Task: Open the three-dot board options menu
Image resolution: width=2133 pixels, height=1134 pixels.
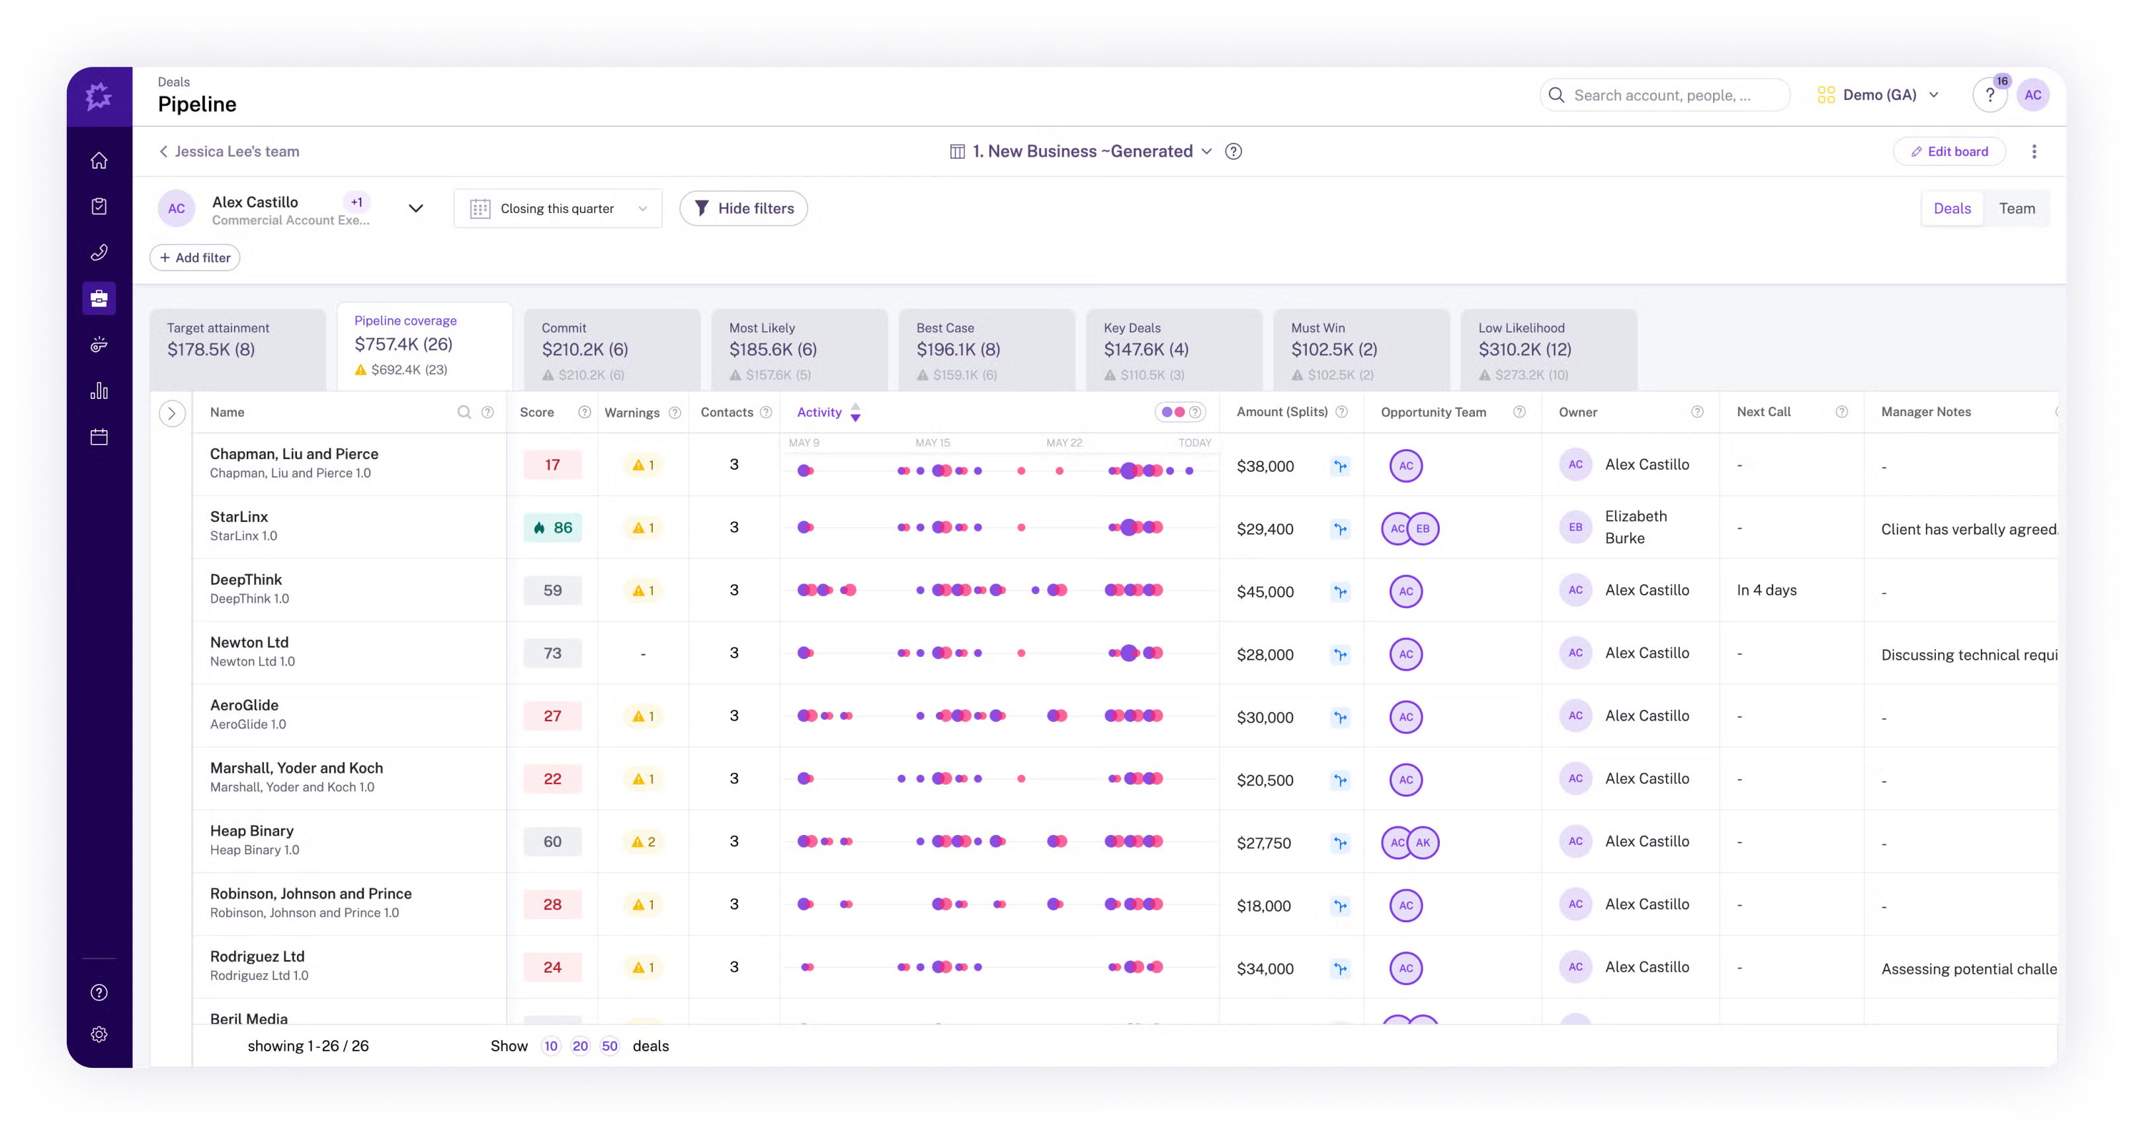Action: [2034, 152]
